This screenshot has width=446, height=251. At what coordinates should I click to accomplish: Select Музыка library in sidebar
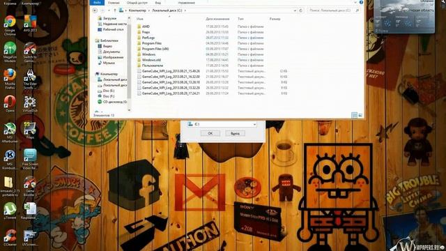click(106, 63)
